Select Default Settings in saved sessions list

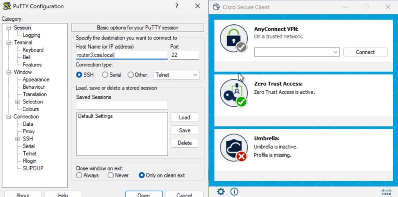(x=95, y=116)
